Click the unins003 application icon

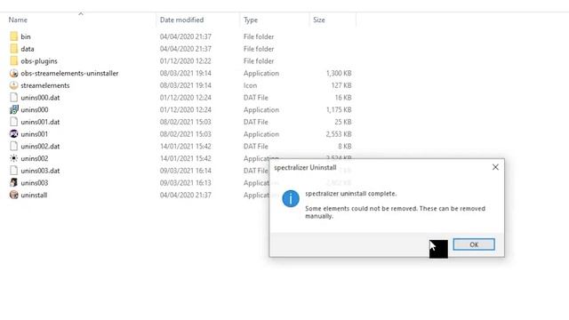14,182
